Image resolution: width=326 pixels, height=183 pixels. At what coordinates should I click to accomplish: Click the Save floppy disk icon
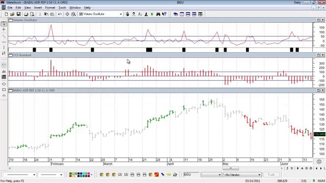(18, 14)
